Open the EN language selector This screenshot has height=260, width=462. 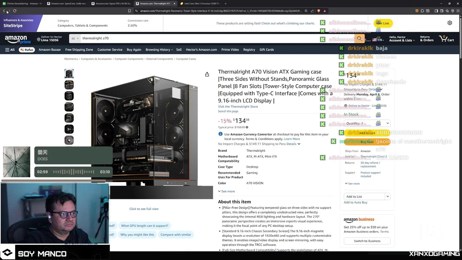(378, 40)
